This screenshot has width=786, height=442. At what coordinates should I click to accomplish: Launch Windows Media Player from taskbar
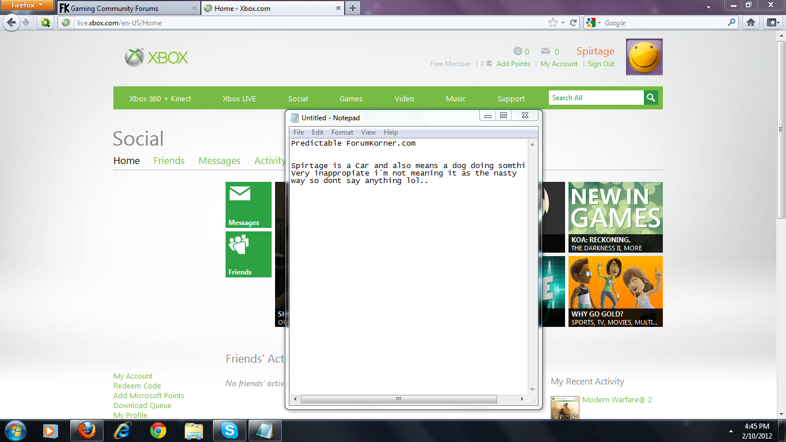click(x=51, y=430)
